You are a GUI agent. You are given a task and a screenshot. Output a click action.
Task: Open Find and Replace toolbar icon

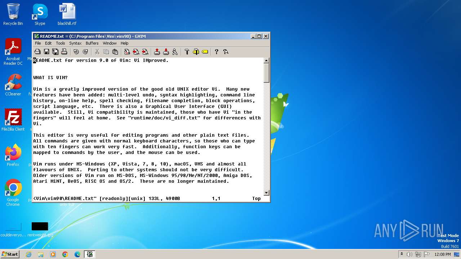[x=127, y=52]
